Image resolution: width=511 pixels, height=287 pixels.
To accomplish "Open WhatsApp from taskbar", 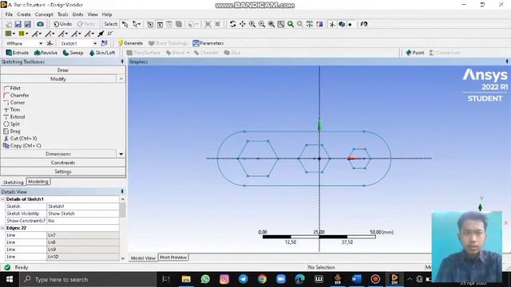I will click(x=205, y=279).
